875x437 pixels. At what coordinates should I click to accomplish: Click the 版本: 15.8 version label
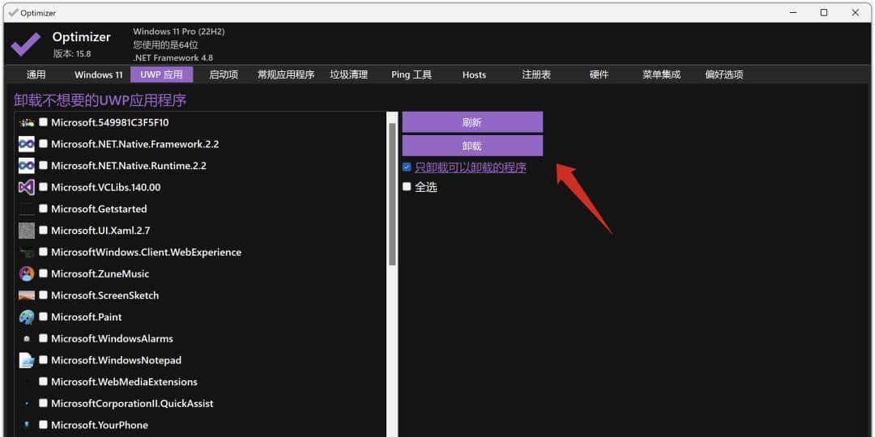click(72, 53)
